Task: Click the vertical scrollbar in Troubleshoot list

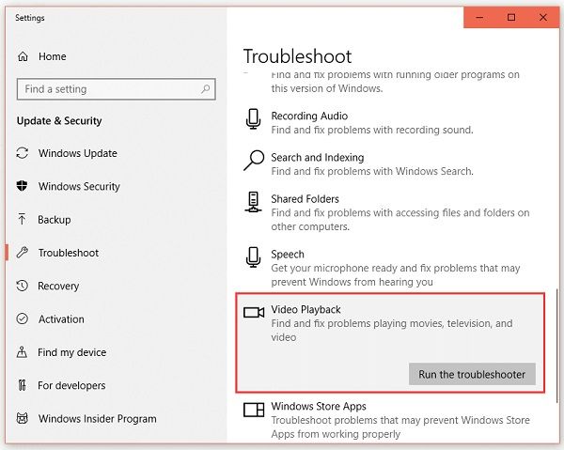Action: click(556, 347)
